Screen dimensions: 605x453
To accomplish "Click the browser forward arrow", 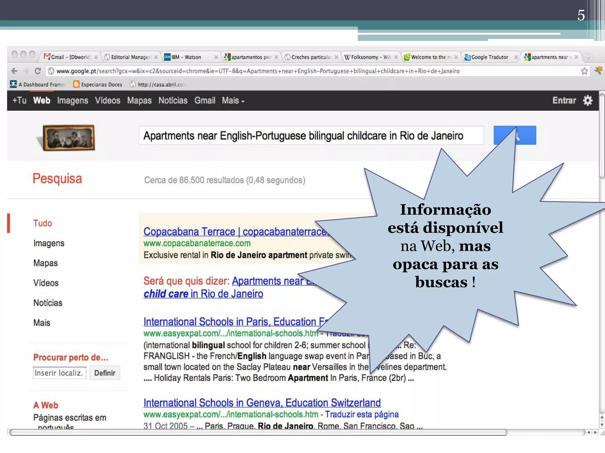I will coord(26,71).
